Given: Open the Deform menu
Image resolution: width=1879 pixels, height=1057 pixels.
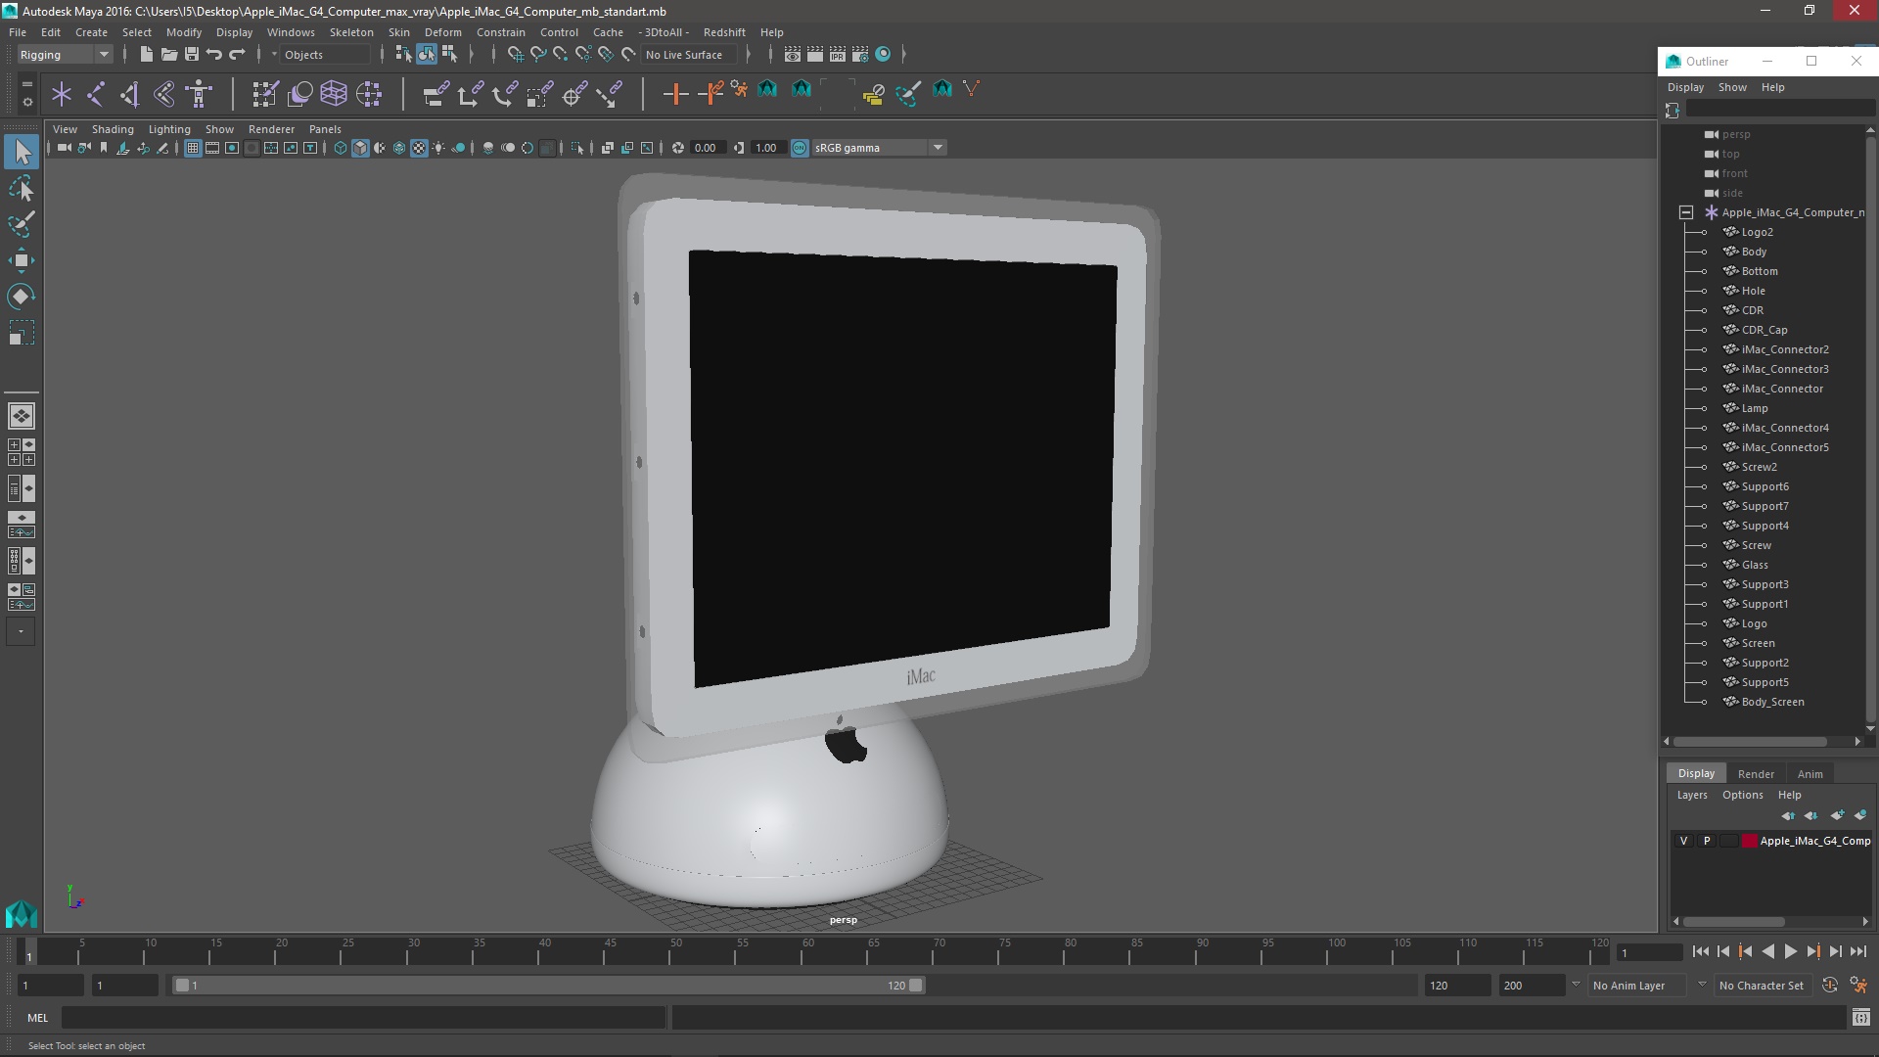Looking at the screenshot, I should point(442,32).
